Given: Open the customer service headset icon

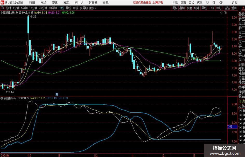Looking at the screenshot, I should (x=207, y=3).
